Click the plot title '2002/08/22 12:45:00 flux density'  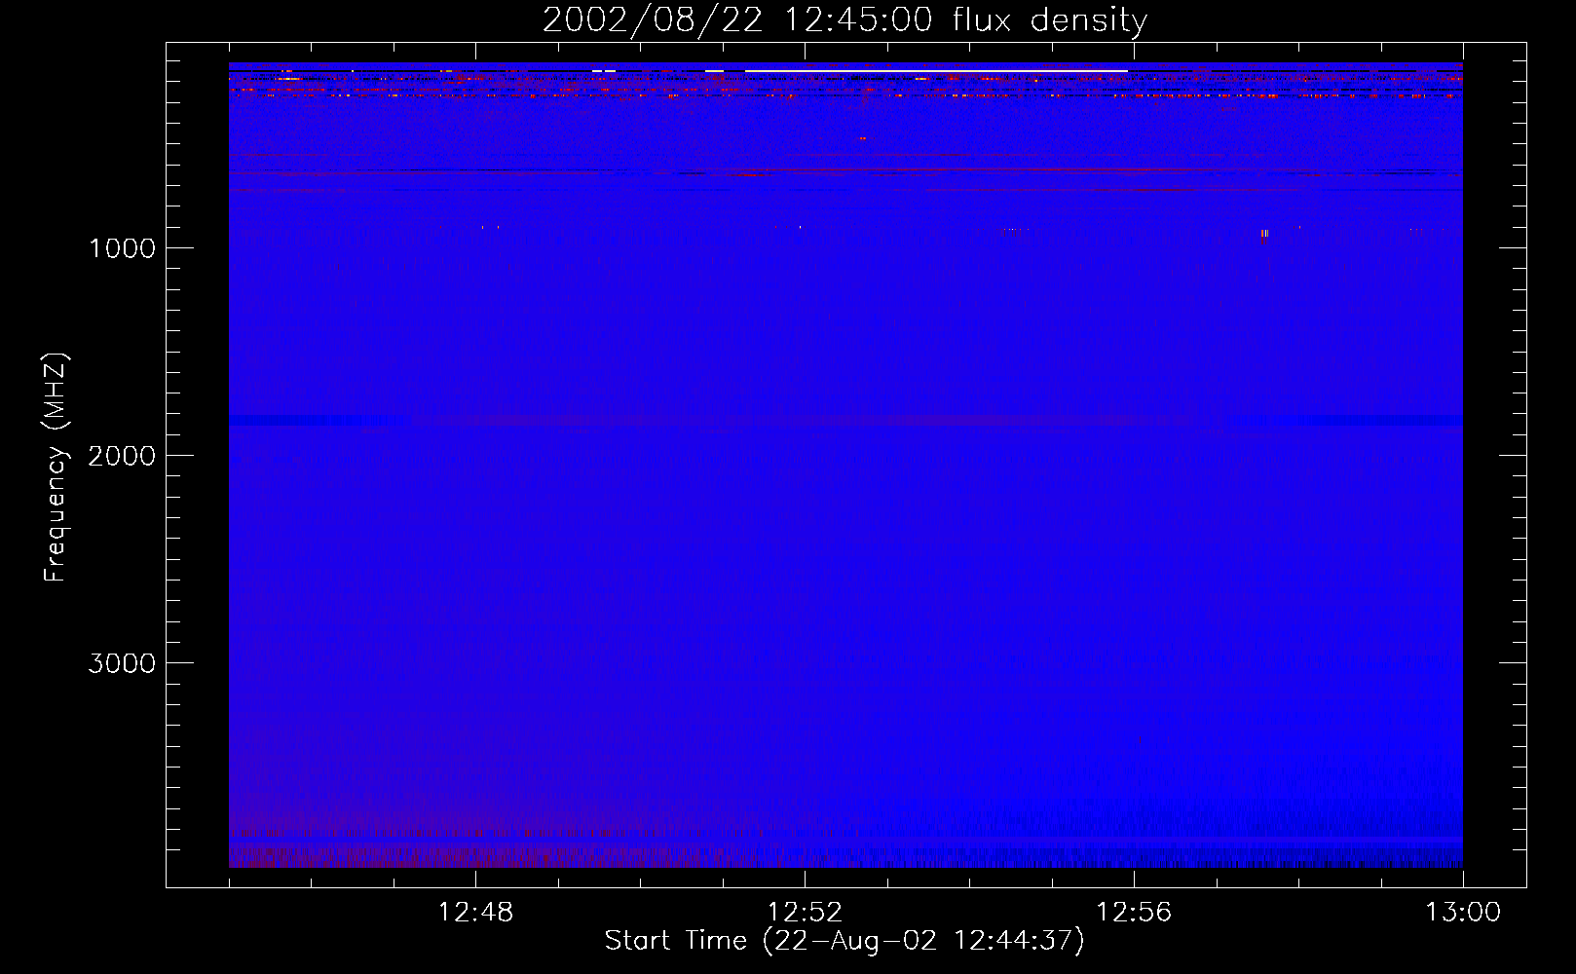(844, 20)
